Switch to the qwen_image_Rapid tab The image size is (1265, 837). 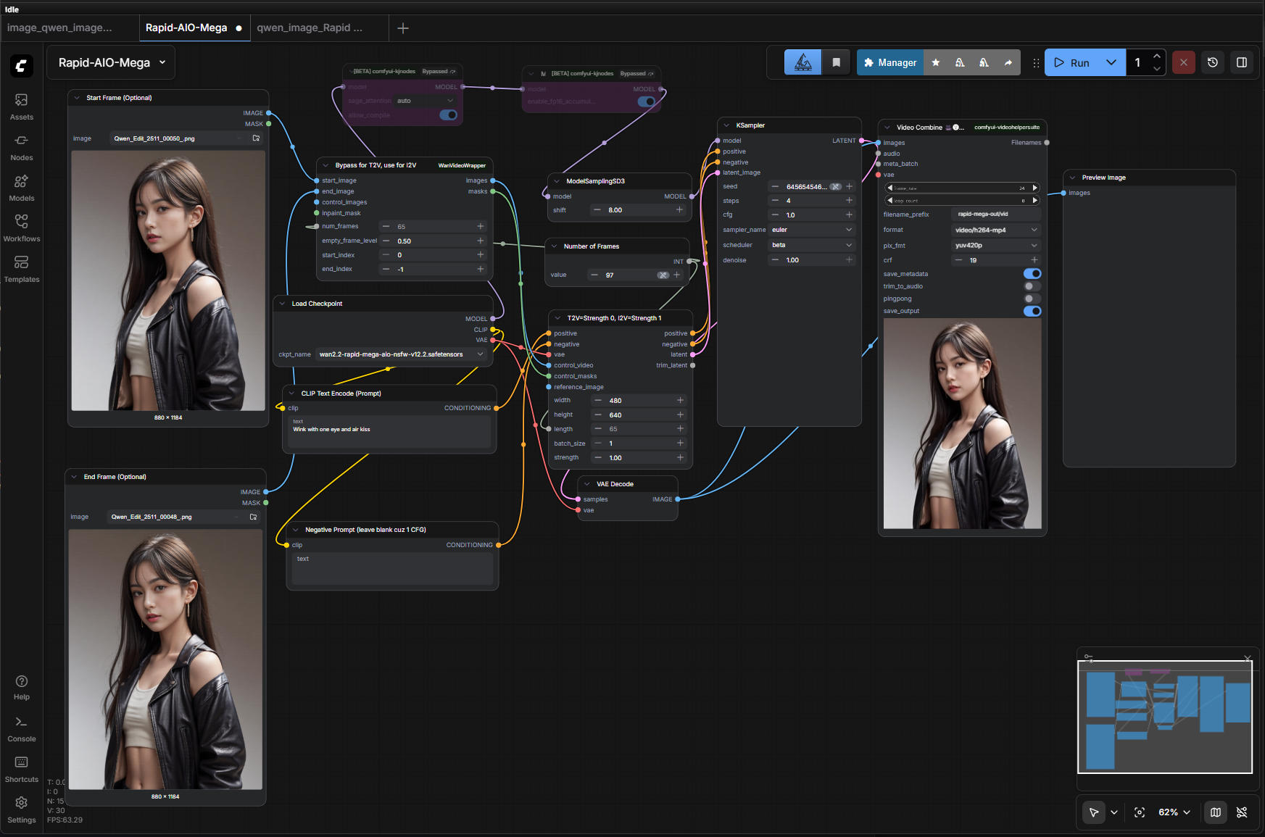pos(310,28)
